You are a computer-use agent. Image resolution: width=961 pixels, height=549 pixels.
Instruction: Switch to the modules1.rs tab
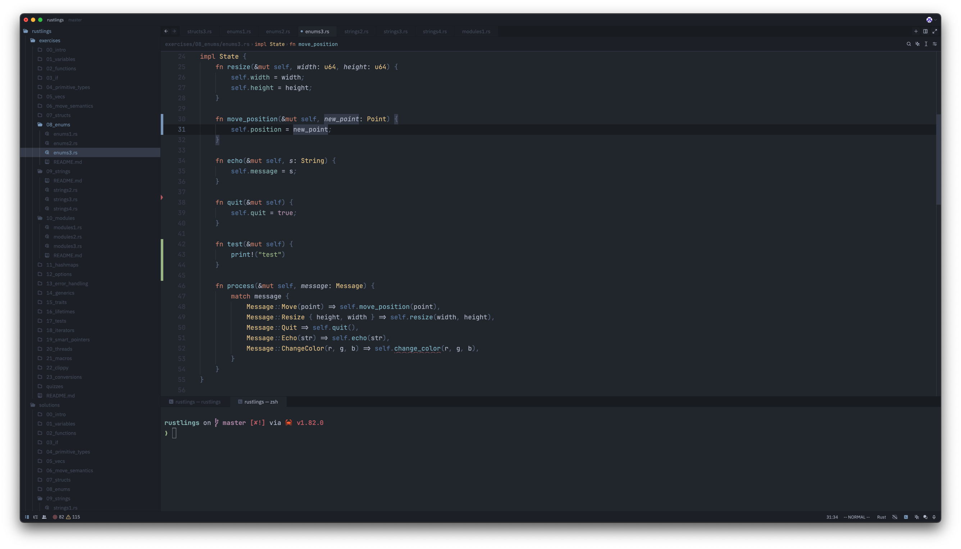476,31
